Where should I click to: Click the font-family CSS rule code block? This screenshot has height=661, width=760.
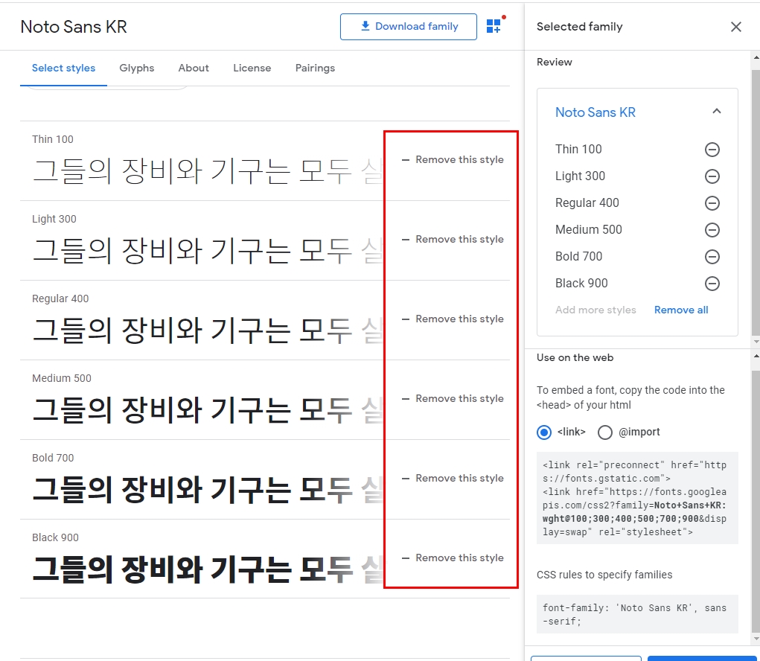pos(637,614)
